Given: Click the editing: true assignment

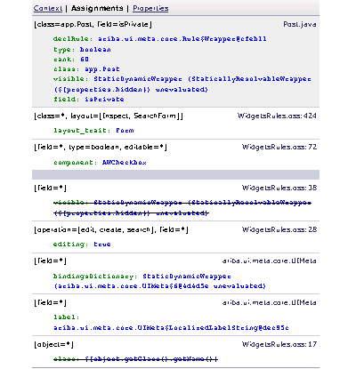Looking at the screenshot, I should click(x=82, y=245).
